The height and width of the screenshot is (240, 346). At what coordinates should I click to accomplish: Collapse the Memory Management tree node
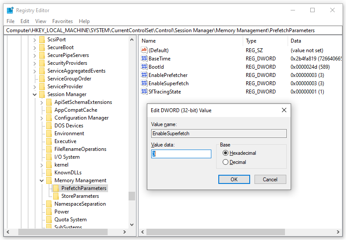pyautogui.click(x=42, y=180)
